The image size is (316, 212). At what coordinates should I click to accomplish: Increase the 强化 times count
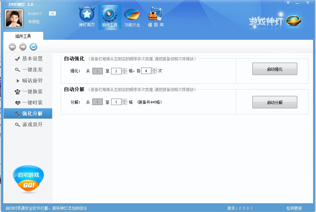(154, 69)
